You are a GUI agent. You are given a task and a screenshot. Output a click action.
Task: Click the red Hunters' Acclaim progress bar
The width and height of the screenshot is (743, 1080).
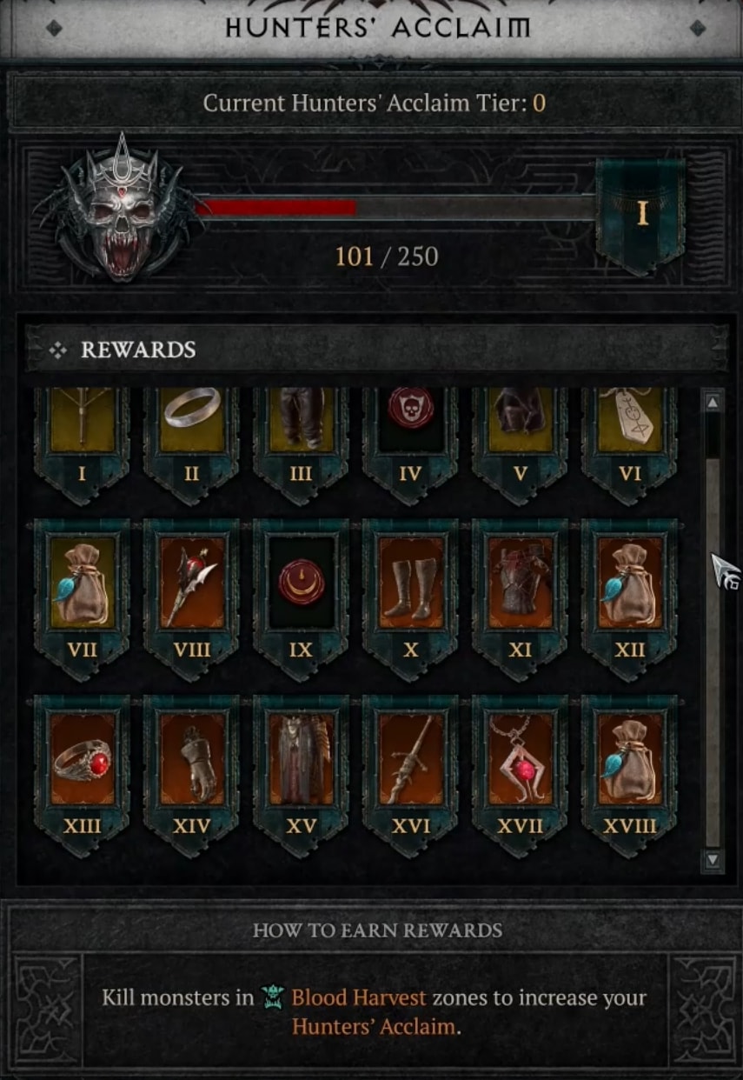point(395,208)
